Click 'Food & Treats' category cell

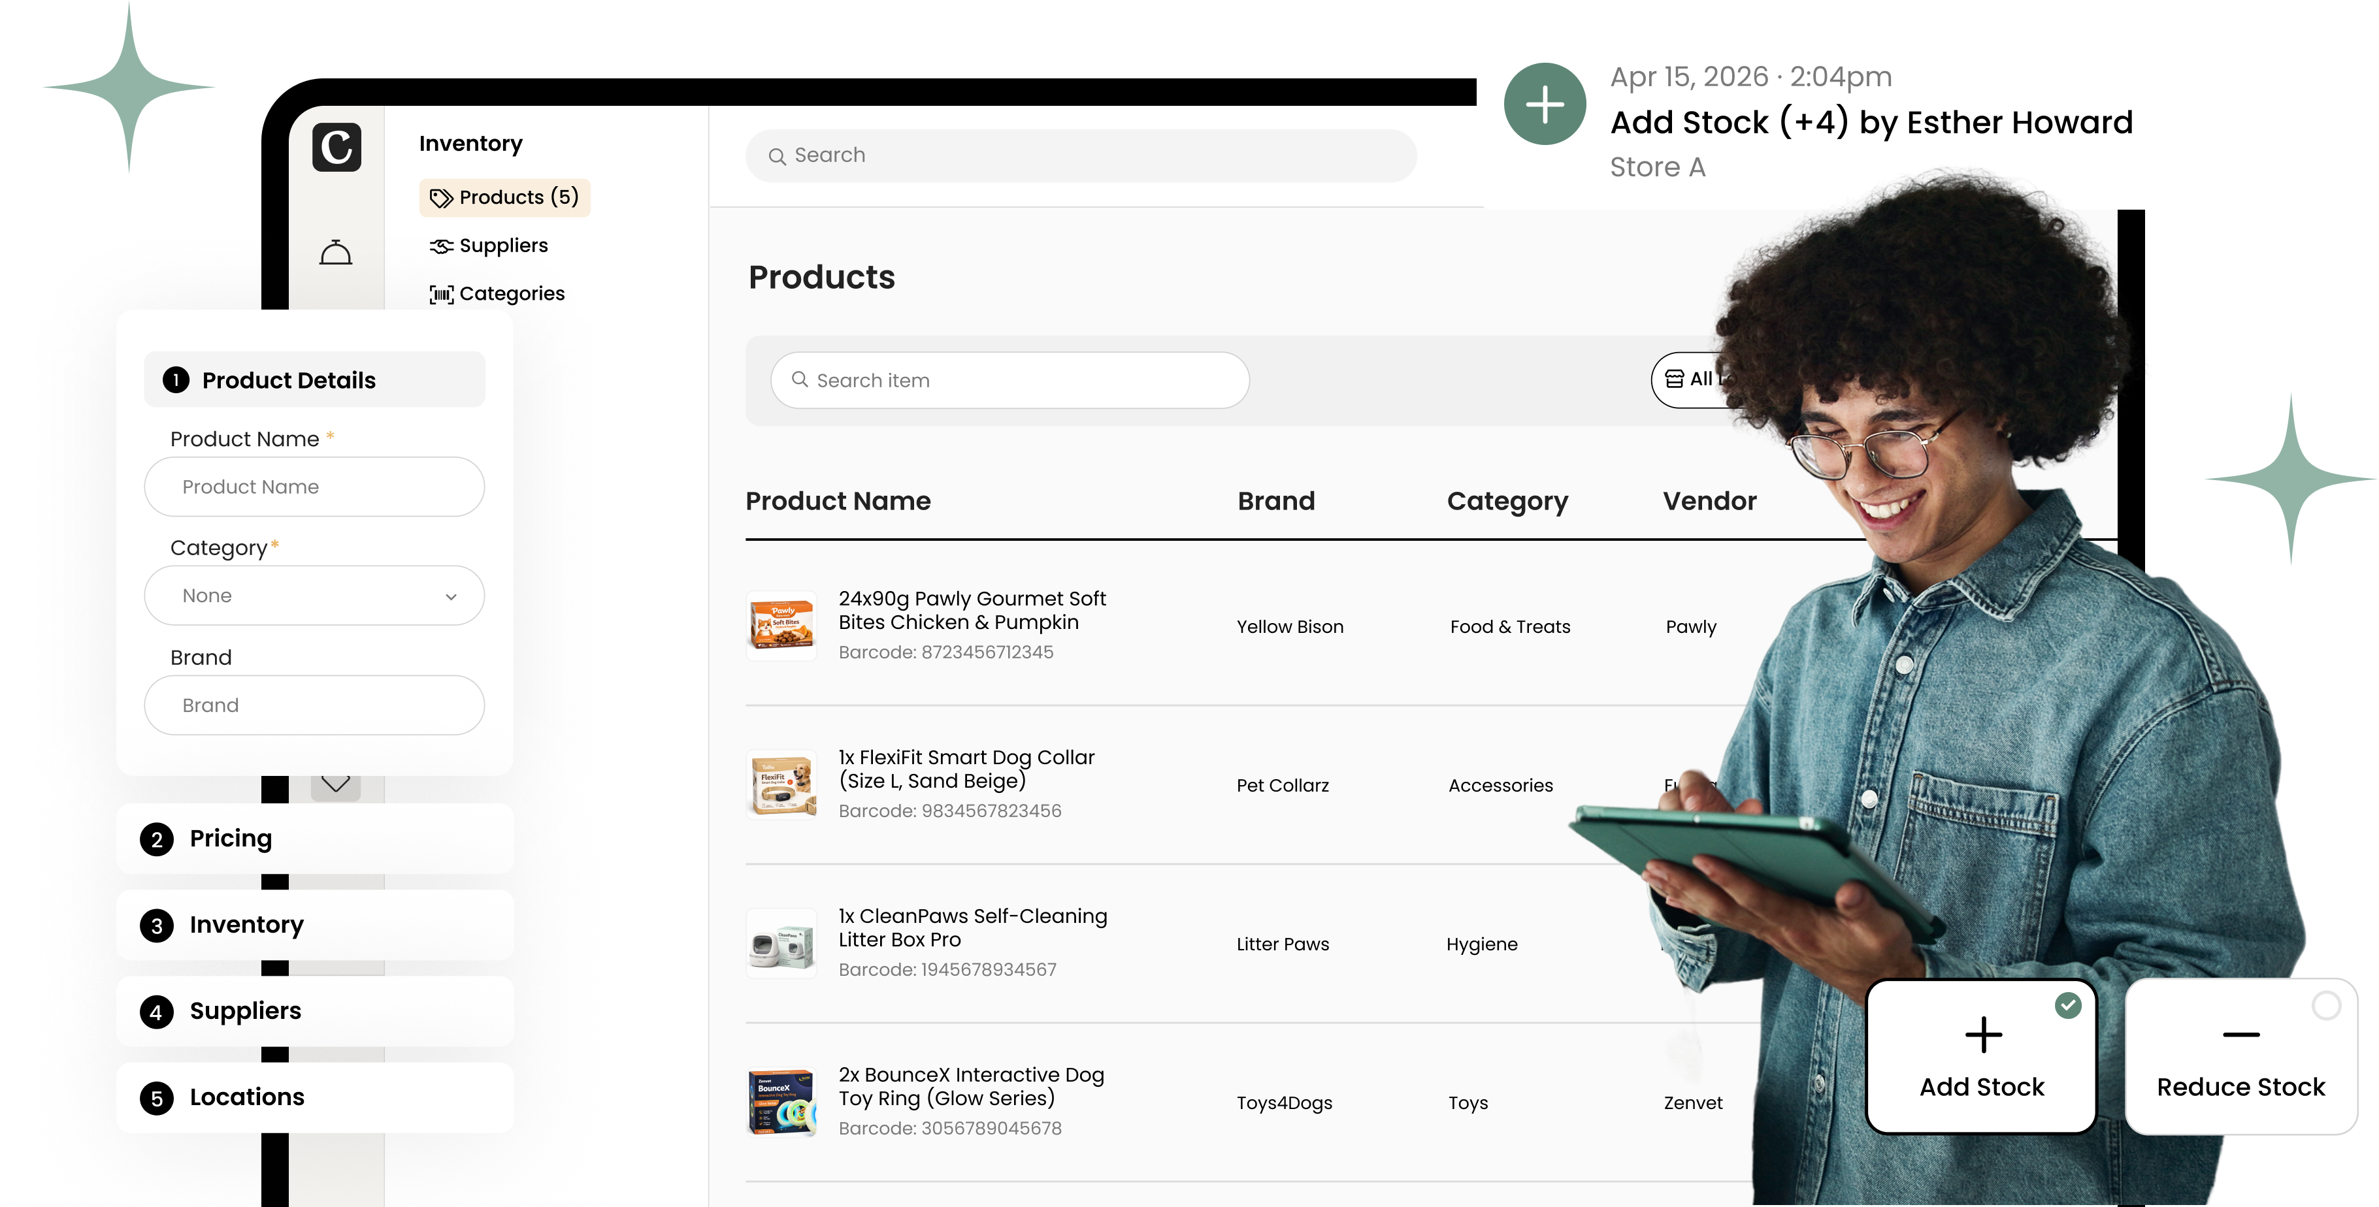point(1509,627)
